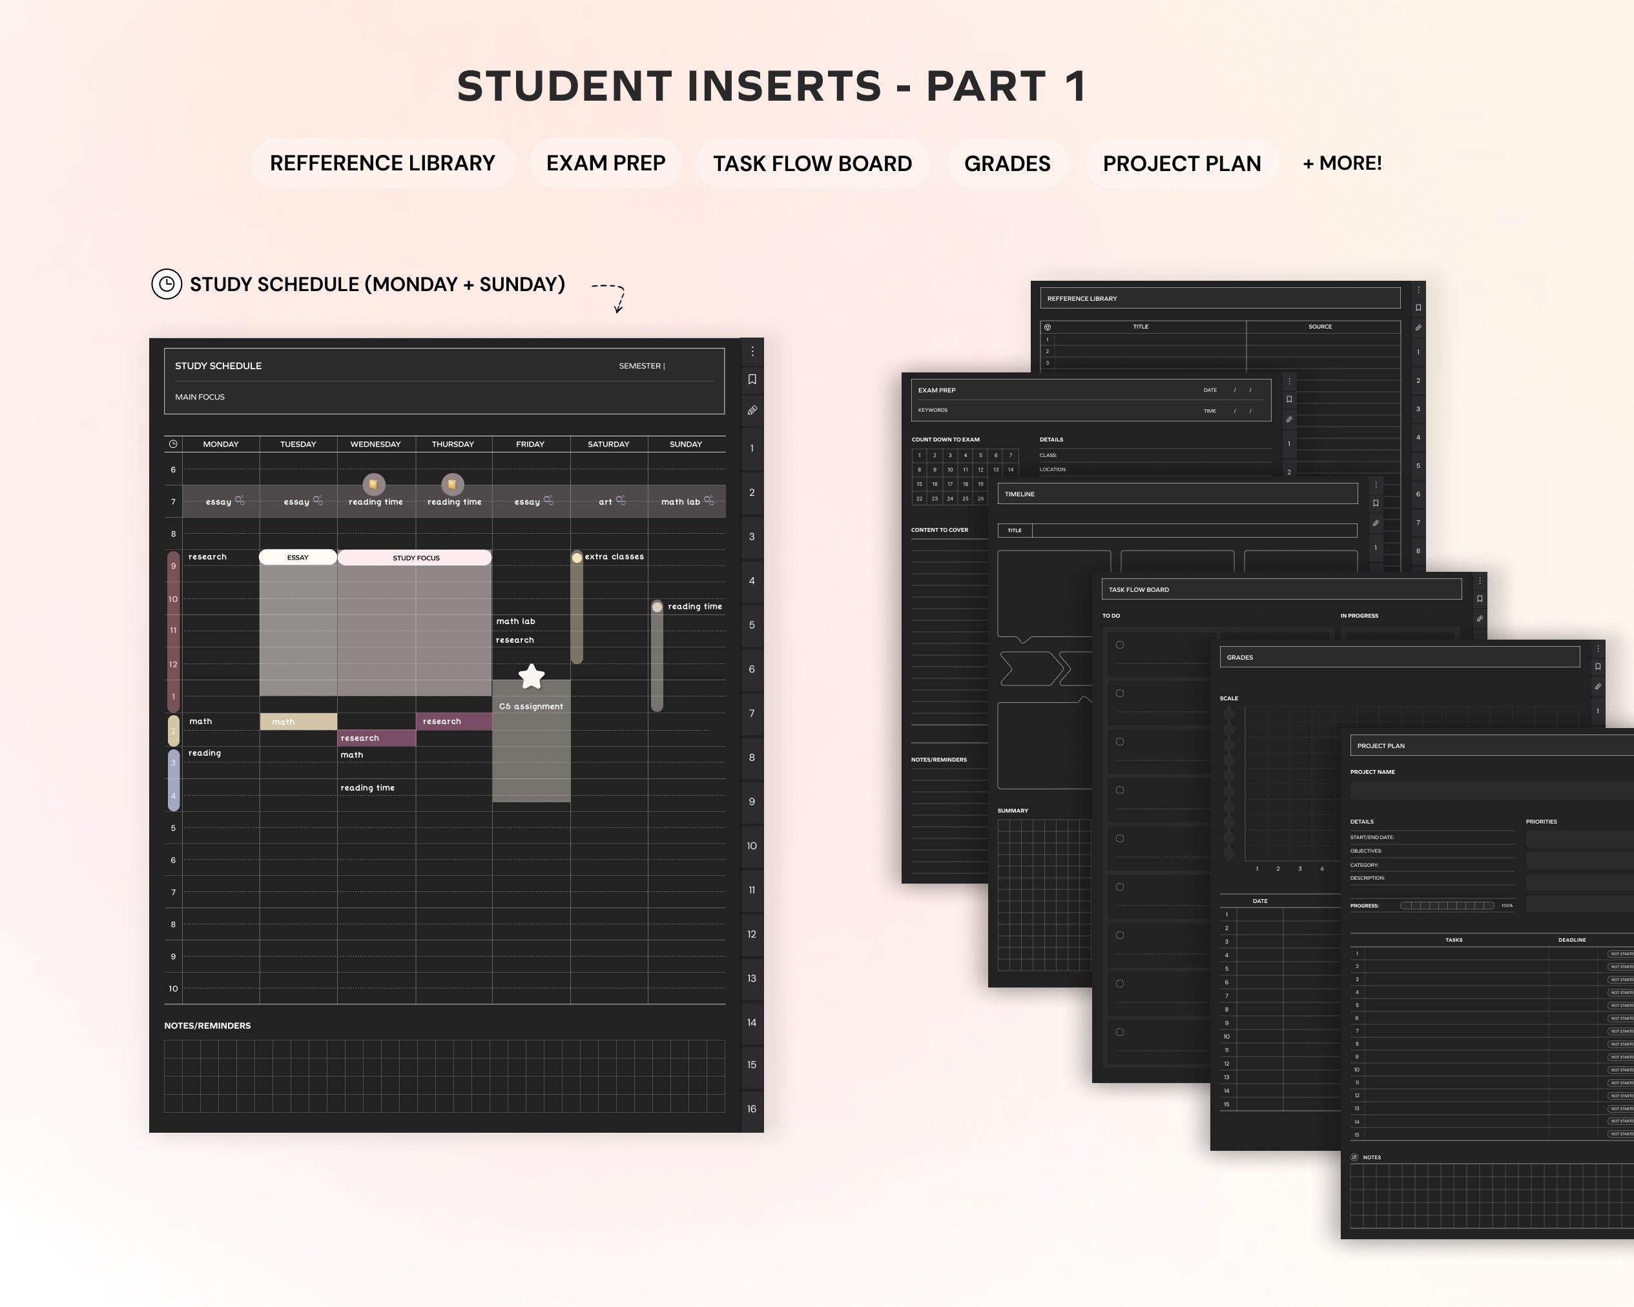The width and height of the screenshot is (1634, 1307).
Task: Click the mauve time bar covering 9 to 1
Action: (174, 631)
